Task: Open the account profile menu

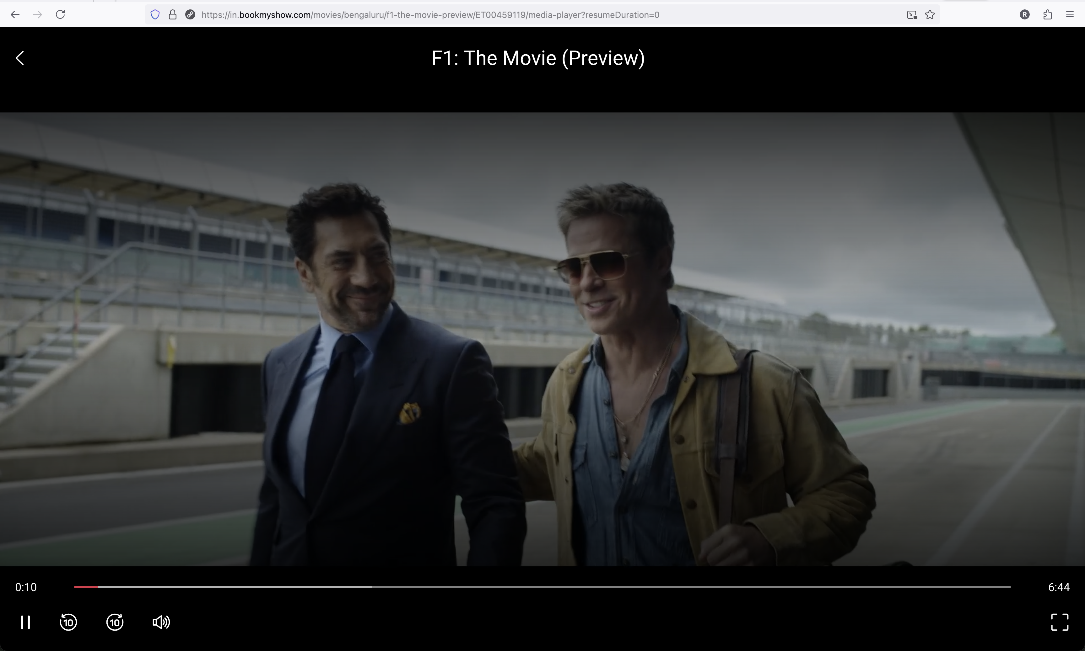Action: click(x=1024, y=14)
